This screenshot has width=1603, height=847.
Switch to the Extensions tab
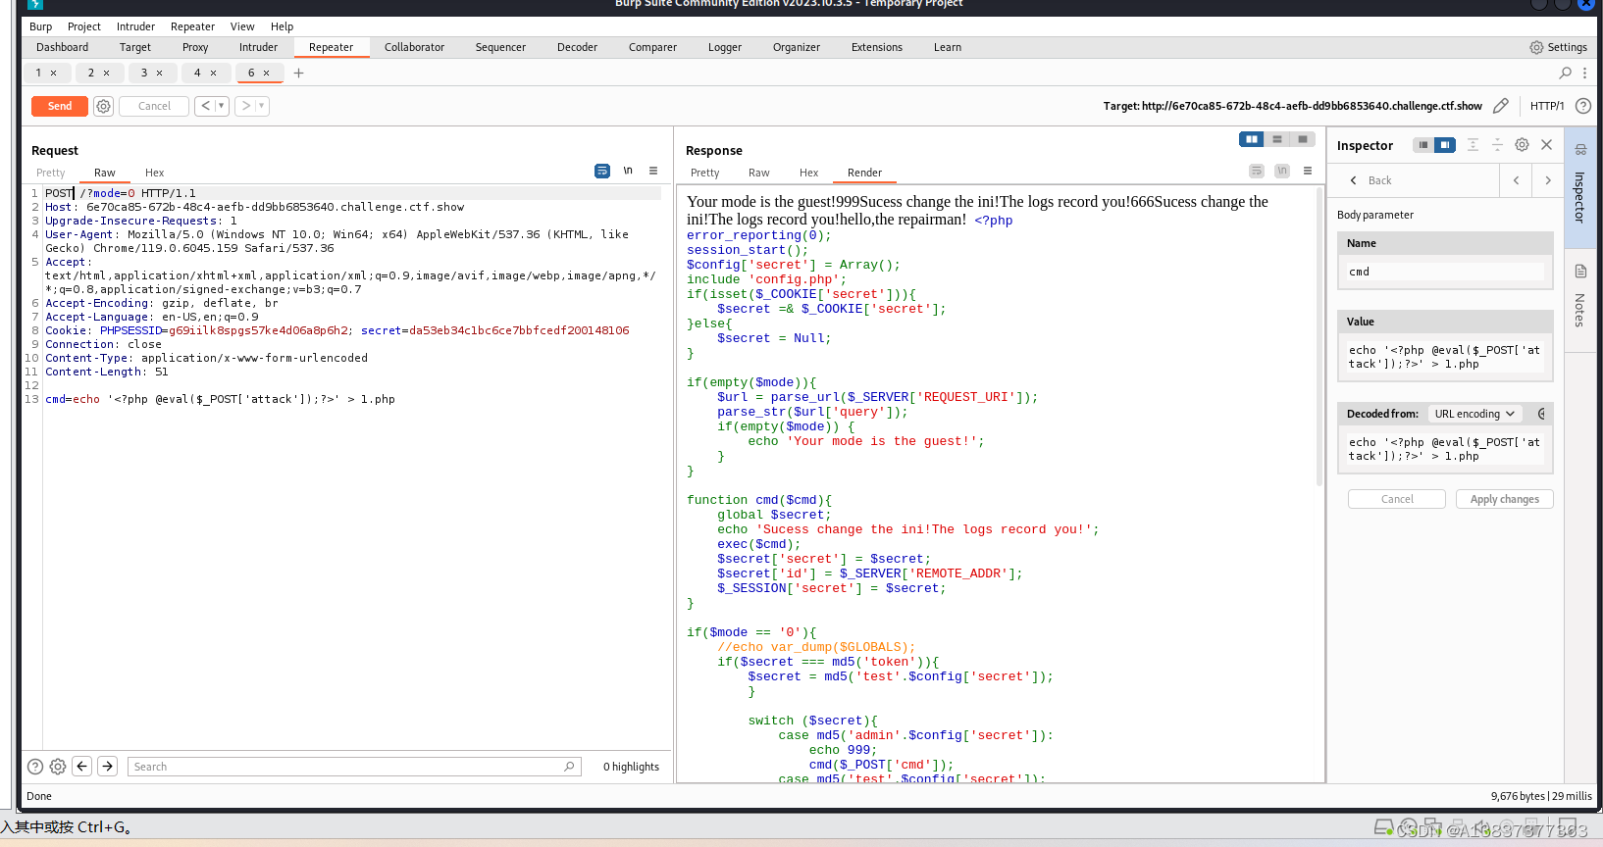tap(876, 47)
